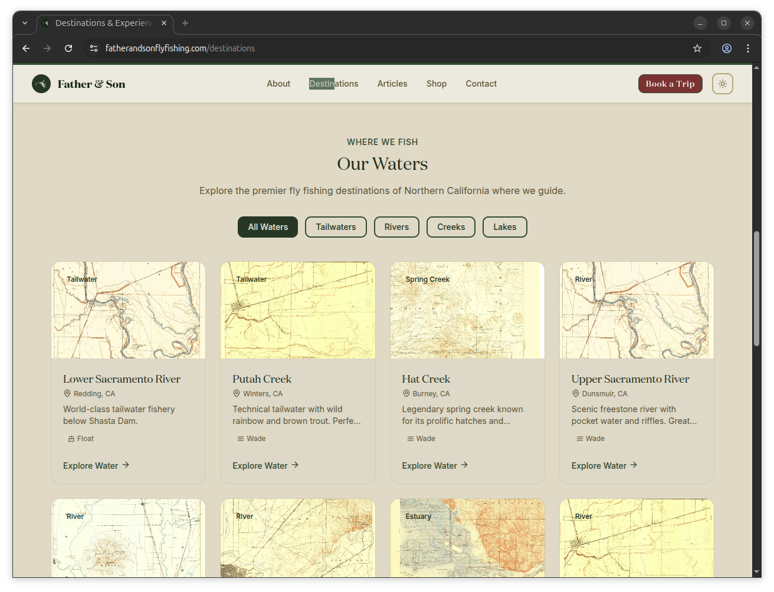Screen dimensions: 774x592
Task: Toggle the light/dark theme sun icon
Action: pos(722,84)
